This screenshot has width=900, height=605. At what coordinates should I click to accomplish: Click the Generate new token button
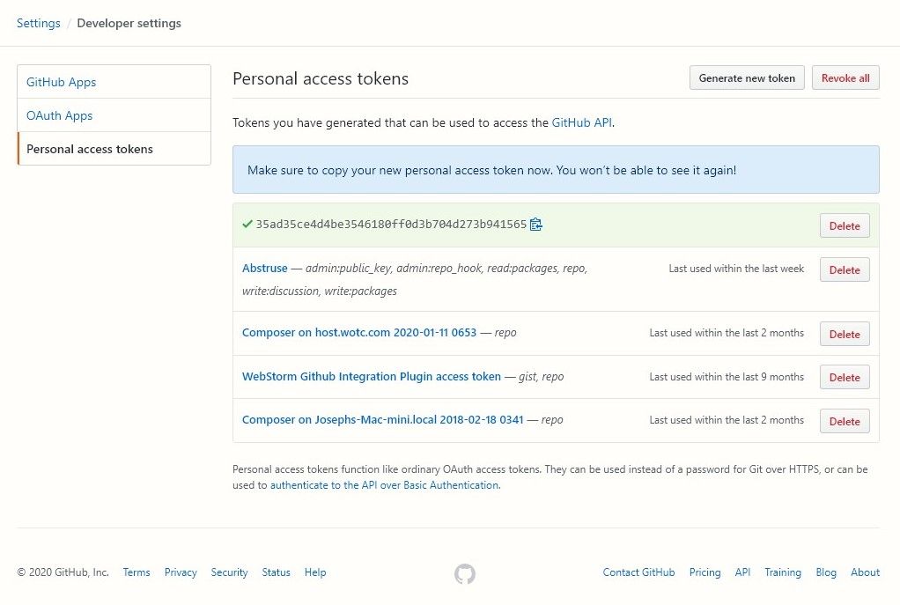click(747, 78)
